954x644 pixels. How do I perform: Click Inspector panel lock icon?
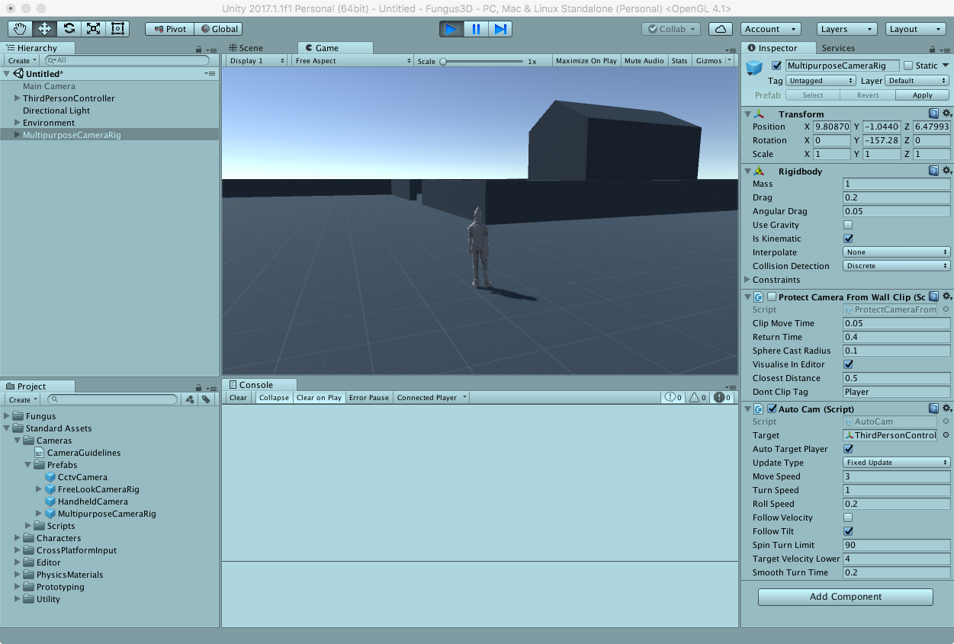[x=932, y=49]
